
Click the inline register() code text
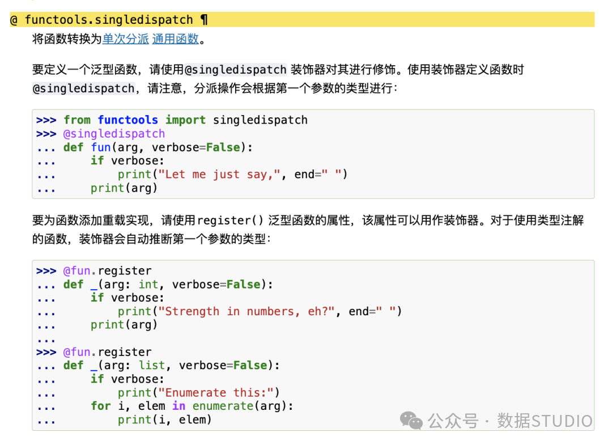(230, 221)
